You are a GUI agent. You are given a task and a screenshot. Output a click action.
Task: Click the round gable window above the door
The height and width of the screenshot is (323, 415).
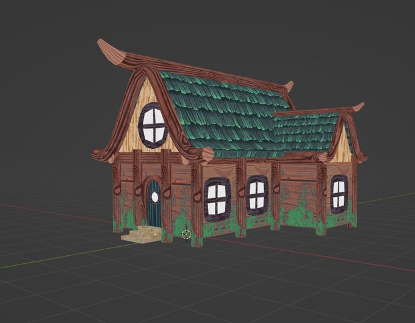pyautogui.click(x=154, y=126)
